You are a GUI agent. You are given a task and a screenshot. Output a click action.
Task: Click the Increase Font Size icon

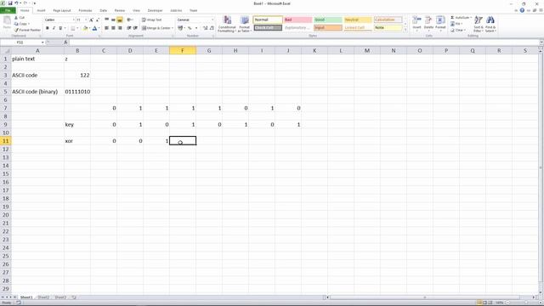point(91,20)
